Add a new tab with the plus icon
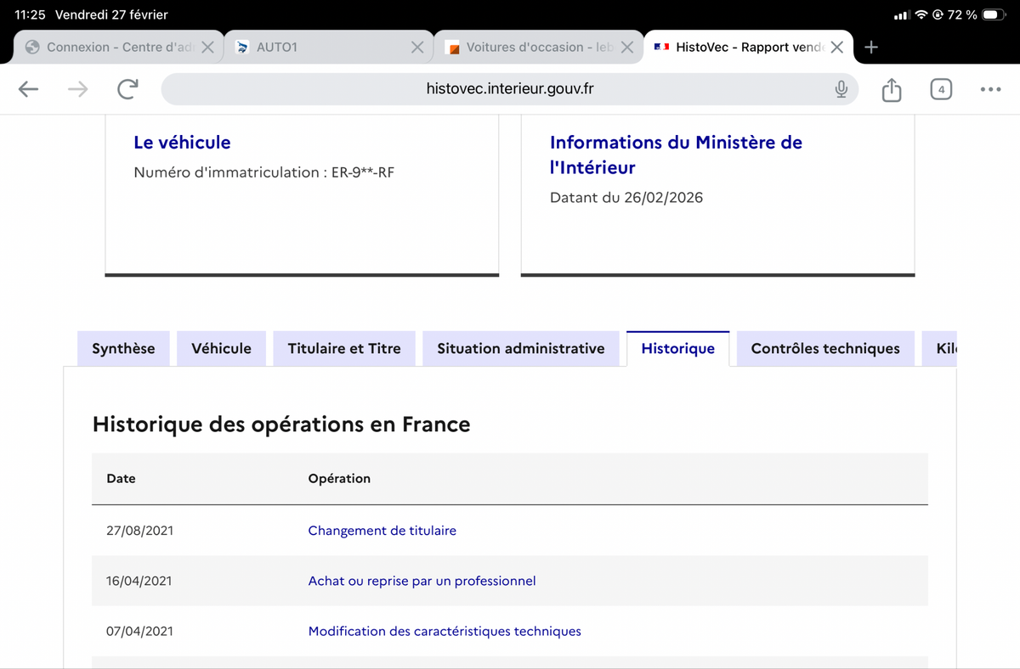The width and height of the screenshot is (1020, 669). click(x=870, y=48)
